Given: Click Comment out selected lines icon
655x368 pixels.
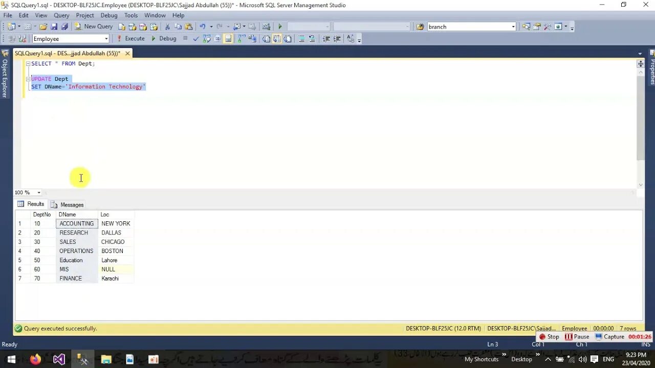Looking at the screenshot, I should point(301,39).
